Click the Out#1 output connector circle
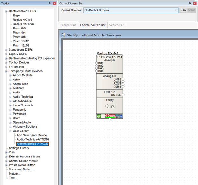Image resolution: width=198 pixels, height=185 pixels. (123, 79)
